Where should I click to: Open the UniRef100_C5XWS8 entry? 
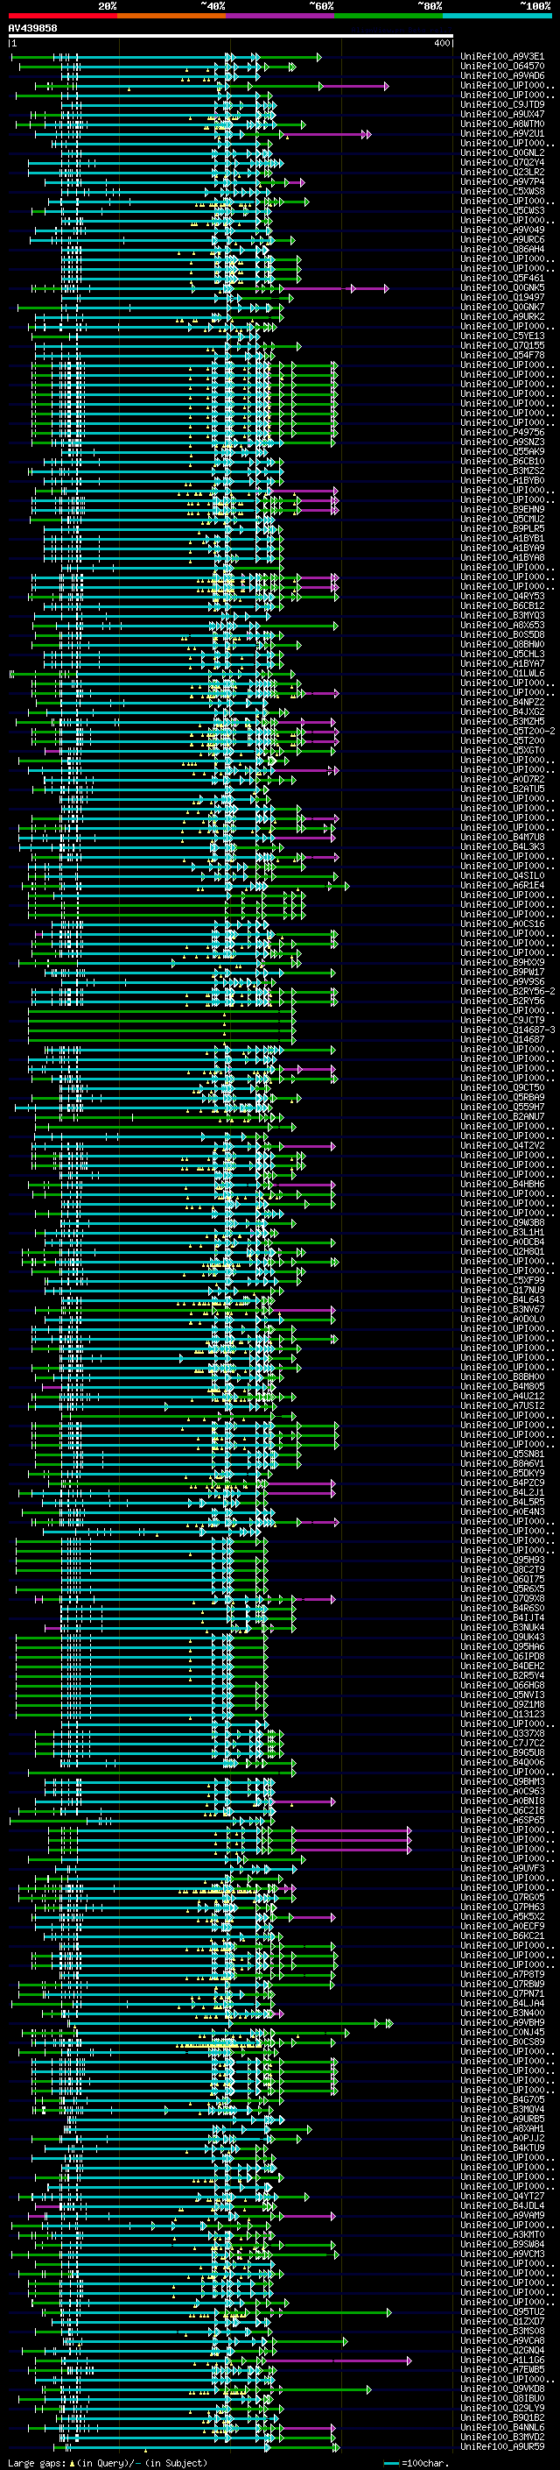[502, 191]
